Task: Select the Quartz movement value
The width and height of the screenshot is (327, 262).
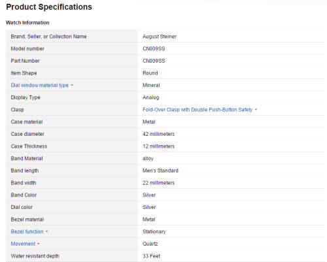Action: tap(150, 244)
